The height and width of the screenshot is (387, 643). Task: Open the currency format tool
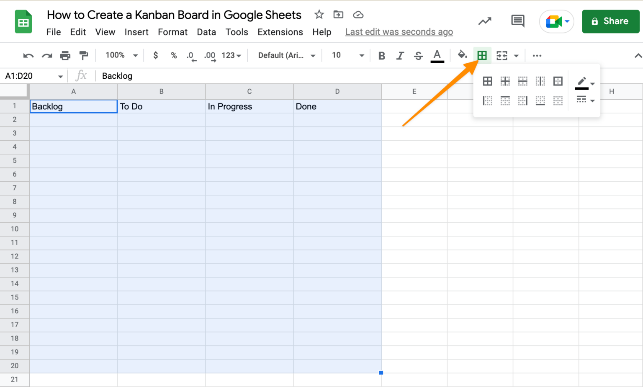[x=155, y=55]
